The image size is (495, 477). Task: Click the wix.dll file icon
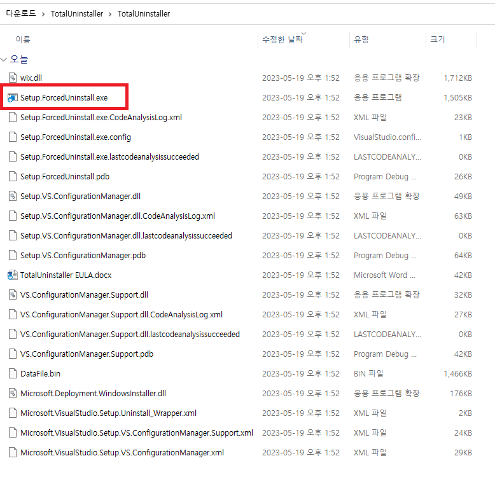[x=13, y=78]
